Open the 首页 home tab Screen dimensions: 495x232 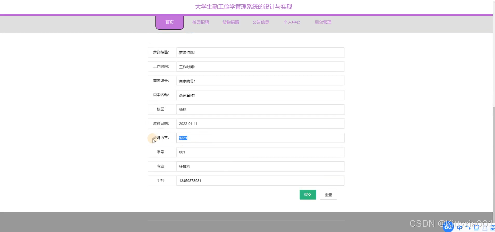click(170, 22)
